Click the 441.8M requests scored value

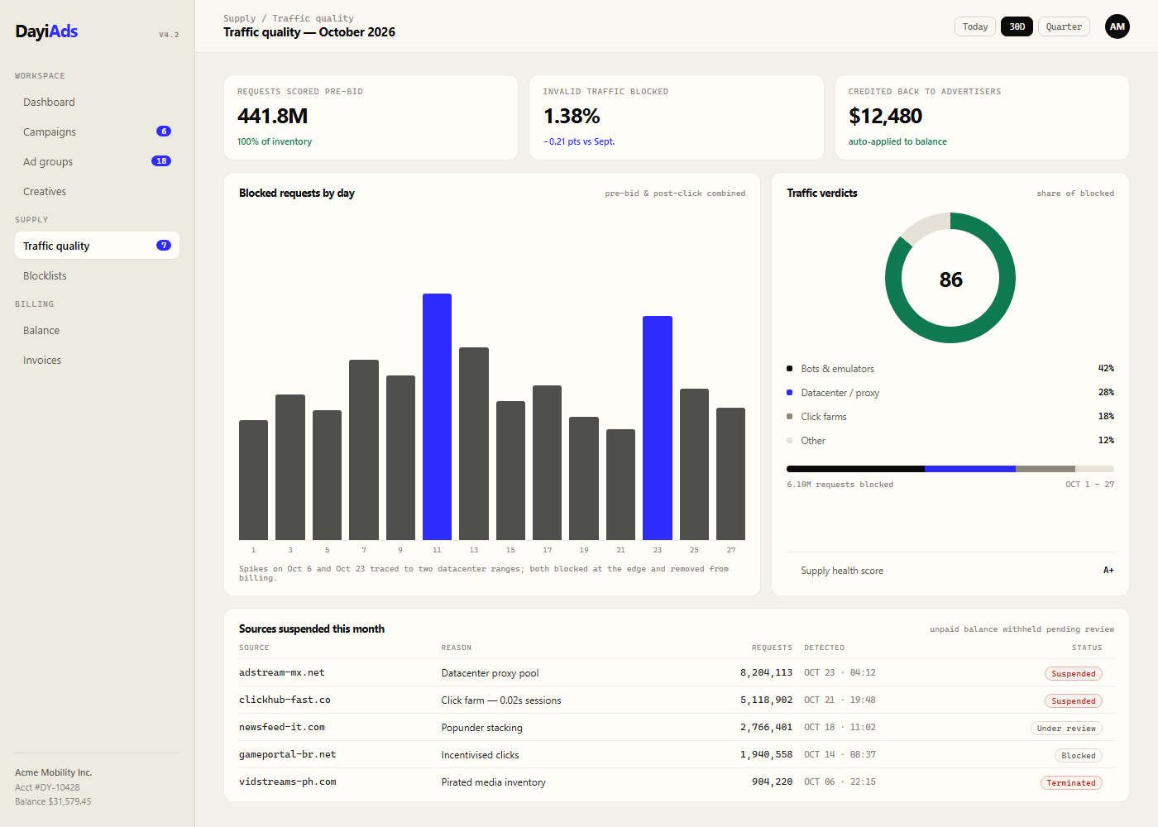tap(273, 116)
